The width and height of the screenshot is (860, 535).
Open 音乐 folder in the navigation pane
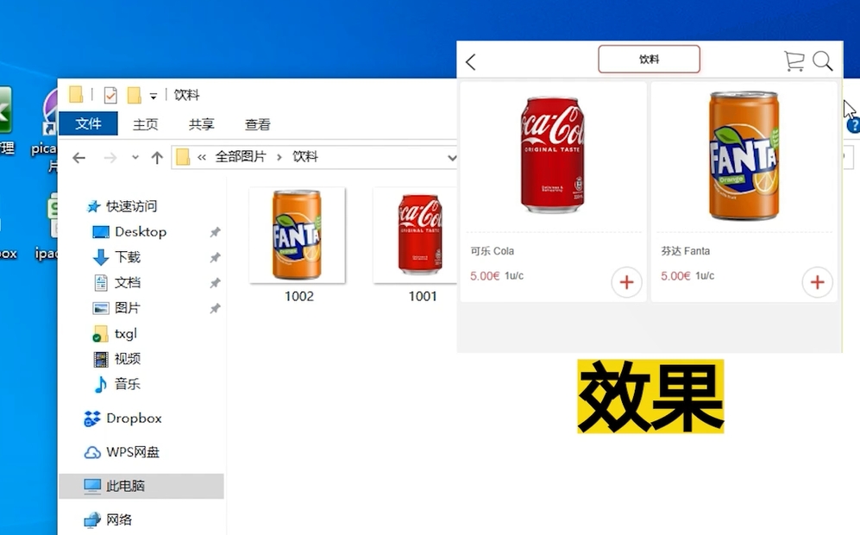click(128, 384)
